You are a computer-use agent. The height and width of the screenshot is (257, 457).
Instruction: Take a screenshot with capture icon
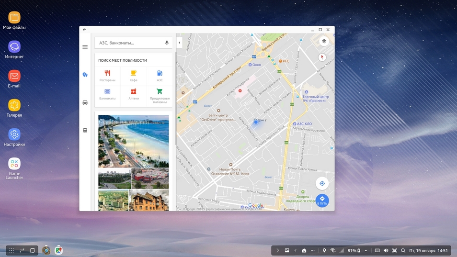coord(394,250)
